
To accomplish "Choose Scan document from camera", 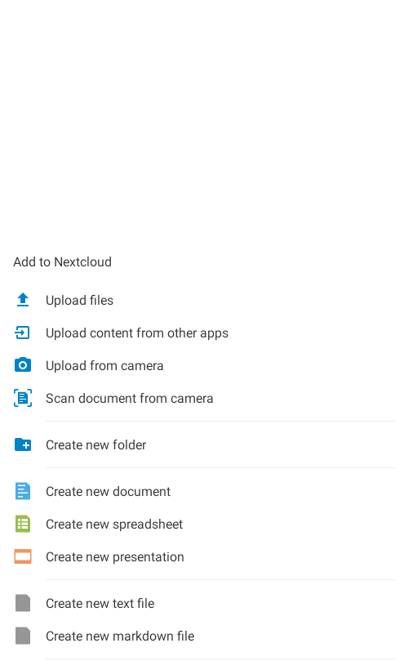I will pyautogui.click(x=204, y=399).
